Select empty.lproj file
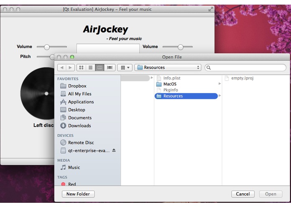The image size is (291, 207). click(242, 78)
